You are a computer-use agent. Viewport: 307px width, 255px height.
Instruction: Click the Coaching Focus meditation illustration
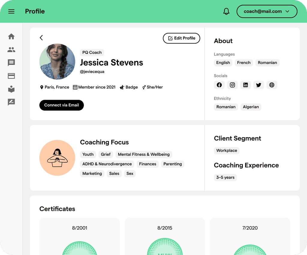[57, 158]
